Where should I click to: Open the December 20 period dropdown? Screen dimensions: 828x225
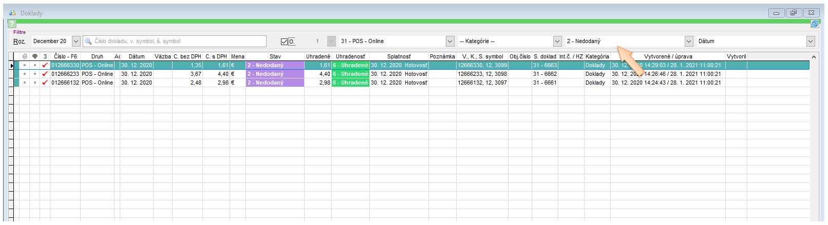76,41
